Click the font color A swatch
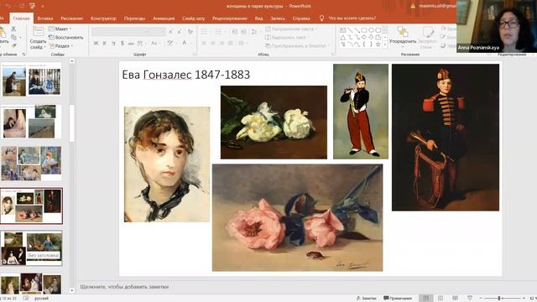The height and width of the screenshot is (302, 537). coord(185,43)
